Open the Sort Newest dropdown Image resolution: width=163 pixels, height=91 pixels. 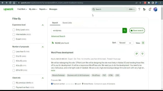click(x=125, y=43)
